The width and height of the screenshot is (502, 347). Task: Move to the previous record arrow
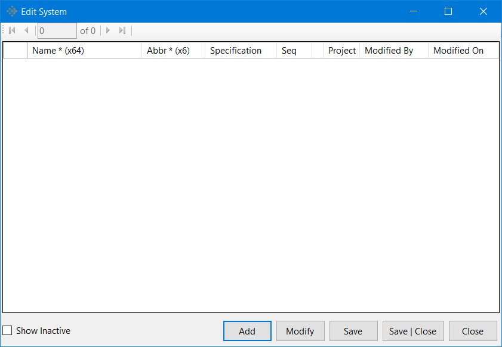(x=26, y=30)
